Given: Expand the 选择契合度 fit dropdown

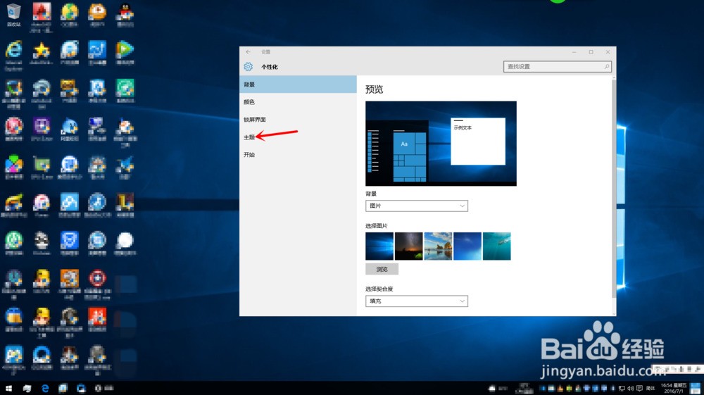Looking at the screenshot, I should [x=417, y=301].
